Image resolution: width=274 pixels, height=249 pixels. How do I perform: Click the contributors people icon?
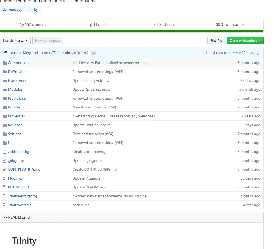(218, 25)
